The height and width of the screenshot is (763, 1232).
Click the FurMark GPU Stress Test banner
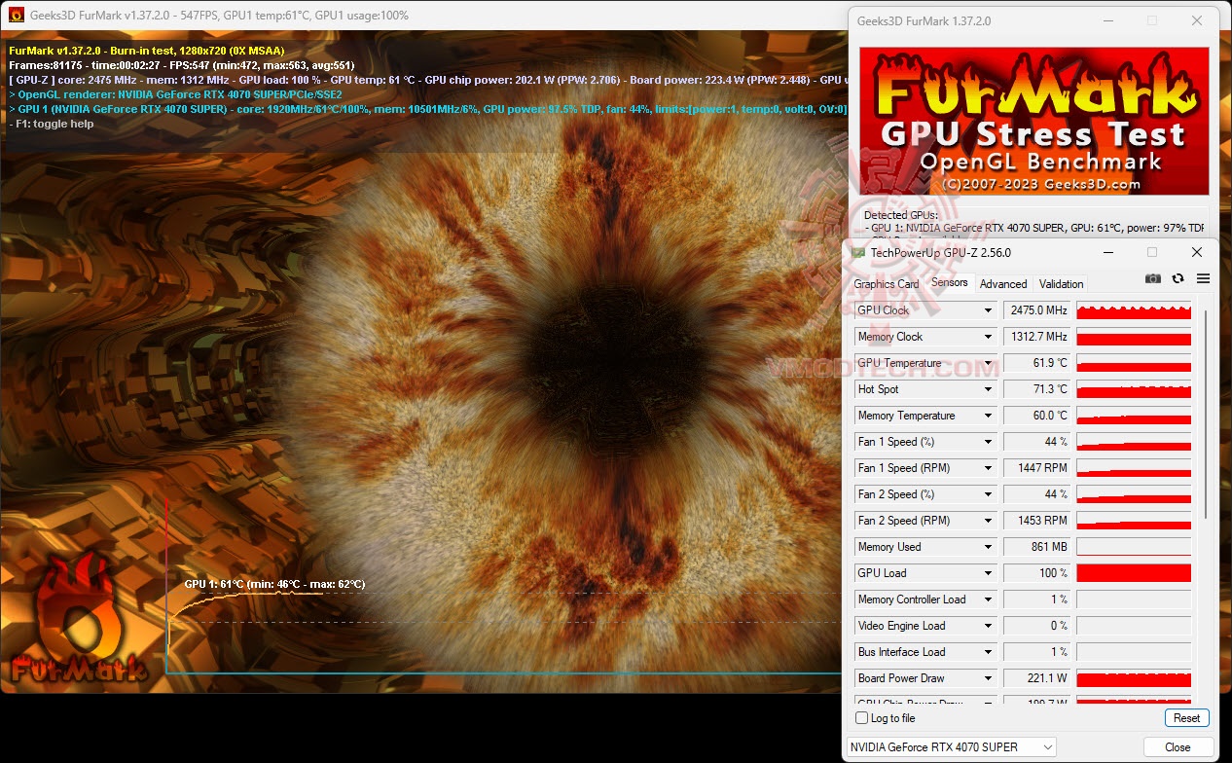tap(1033, 121)
